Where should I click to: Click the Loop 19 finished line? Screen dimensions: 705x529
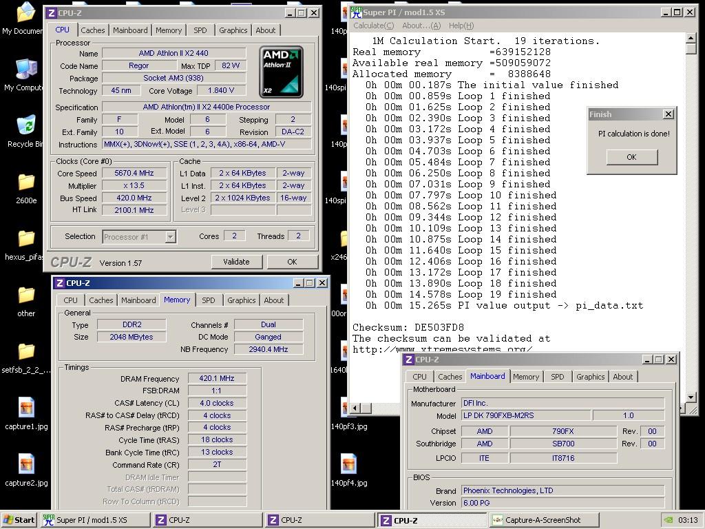pos(461,295)
